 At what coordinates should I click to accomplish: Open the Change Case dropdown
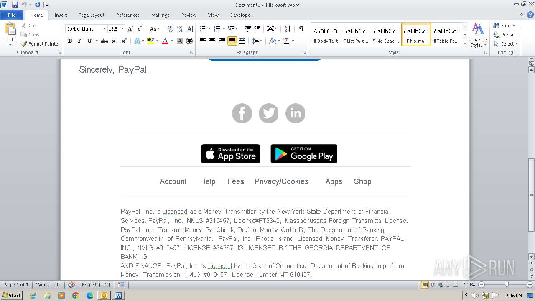click(x=154, y=29)
